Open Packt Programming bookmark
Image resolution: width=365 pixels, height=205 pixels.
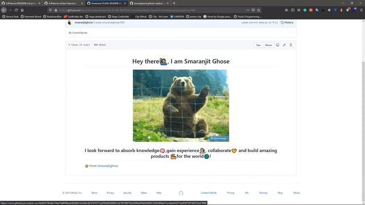[x=248, y=17]
